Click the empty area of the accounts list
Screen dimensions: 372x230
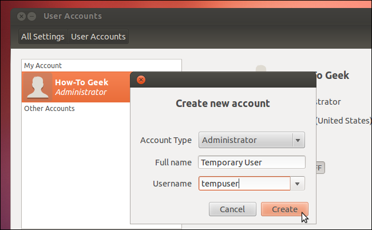click(x=74, y=172)
